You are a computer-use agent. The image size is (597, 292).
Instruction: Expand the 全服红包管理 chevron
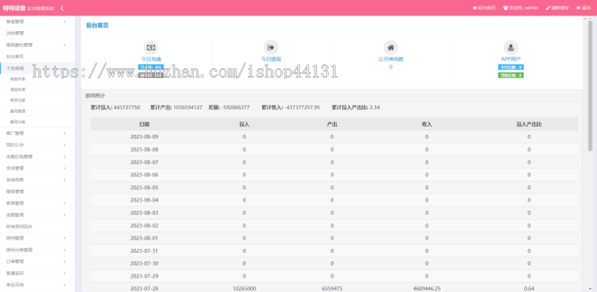coord(64,157)
